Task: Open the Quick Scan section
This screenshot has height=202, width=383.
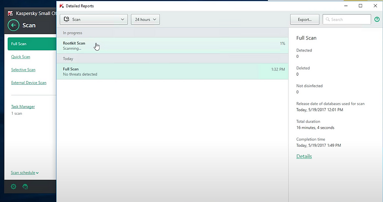Action: tap(20, 57)
